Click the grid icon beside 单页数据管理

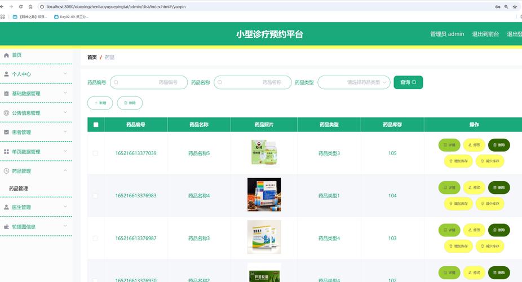click(6, 152)
